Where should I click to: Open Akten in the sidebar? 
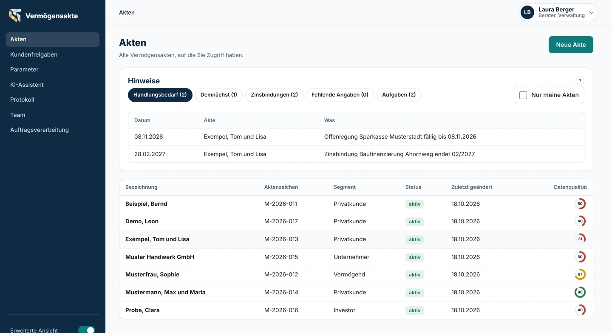(53, 39)
